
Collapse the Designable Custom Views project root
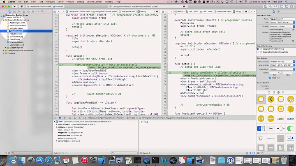[1, 16]
